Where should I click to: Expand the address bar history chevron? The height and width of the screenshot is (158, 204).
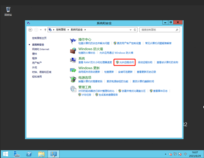tap(130, 30)
